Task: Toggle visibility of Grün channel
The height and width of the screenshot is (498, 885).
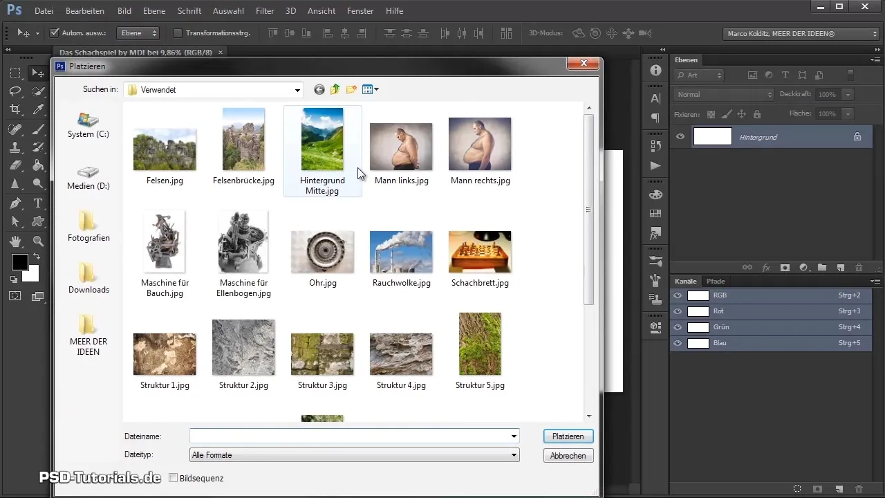Action: click(x=678, y=327)
